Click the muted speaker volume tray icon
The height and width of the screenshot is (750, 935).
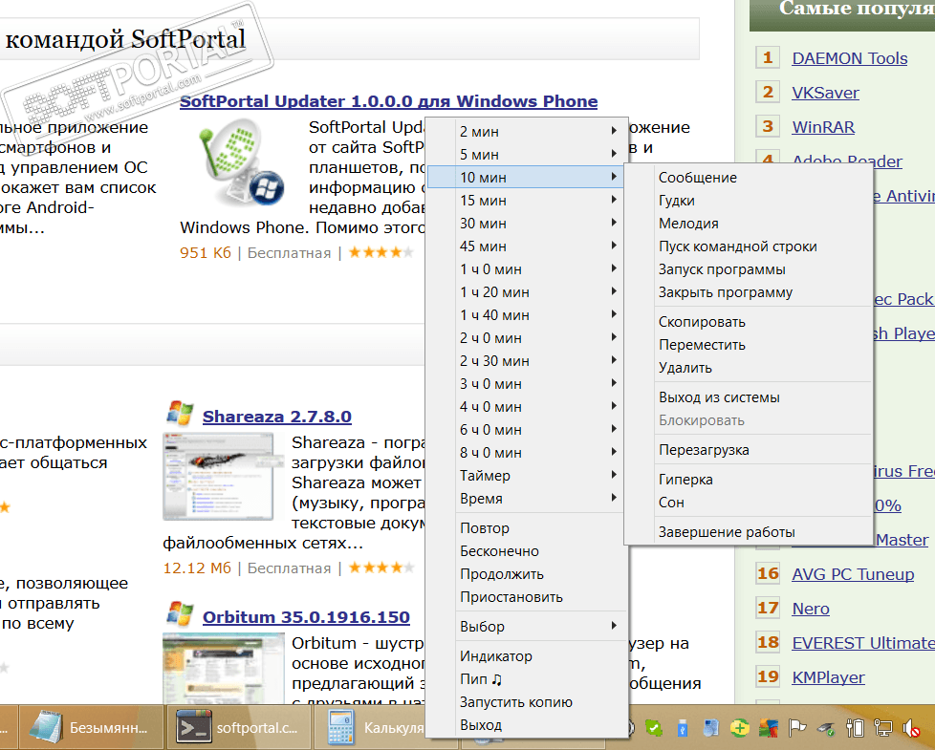coord(911,727)
